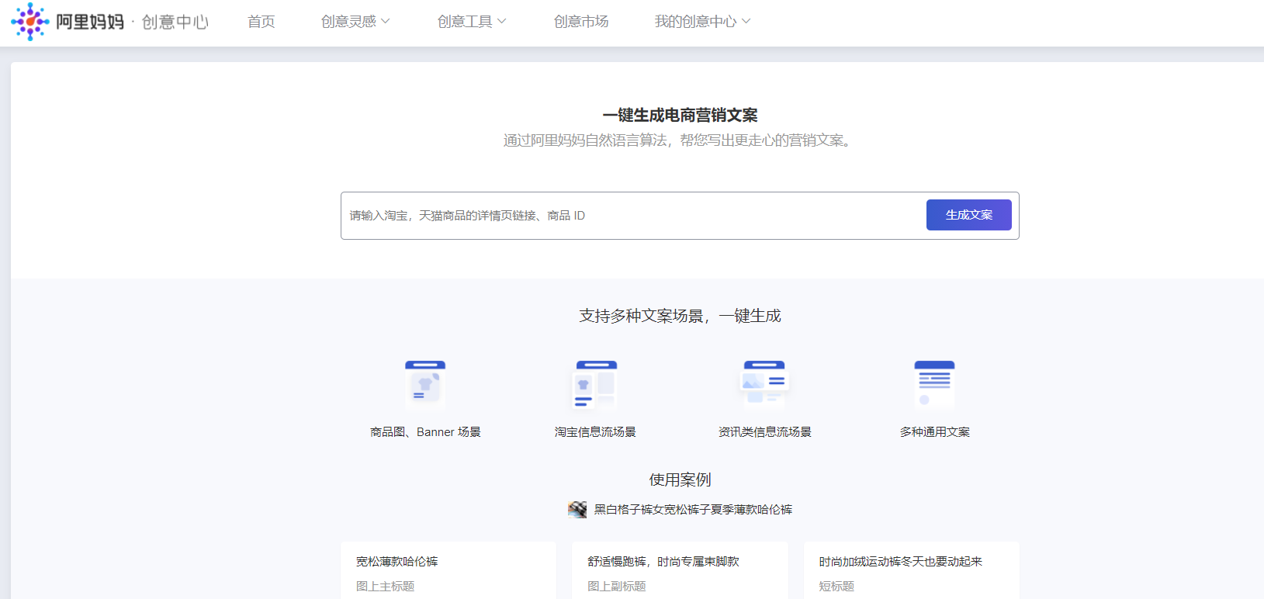This screenshot has height=599, width=1264.
Task: Expand the 我的创意中心 dropdown menu
Action: 702,22
